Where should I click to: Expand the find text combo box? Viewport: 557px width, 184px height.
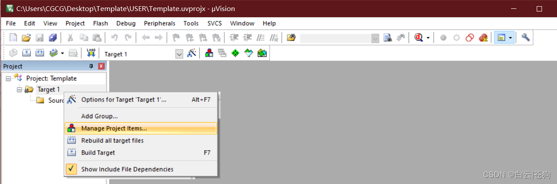click(375, 38)
